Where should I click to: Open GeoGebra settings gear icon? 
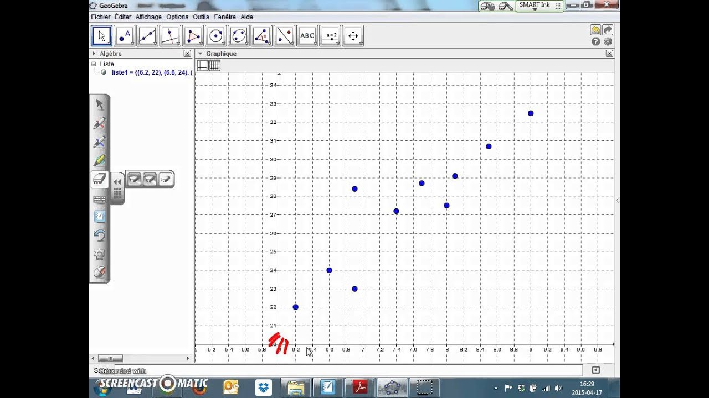(x=608, y=41)
